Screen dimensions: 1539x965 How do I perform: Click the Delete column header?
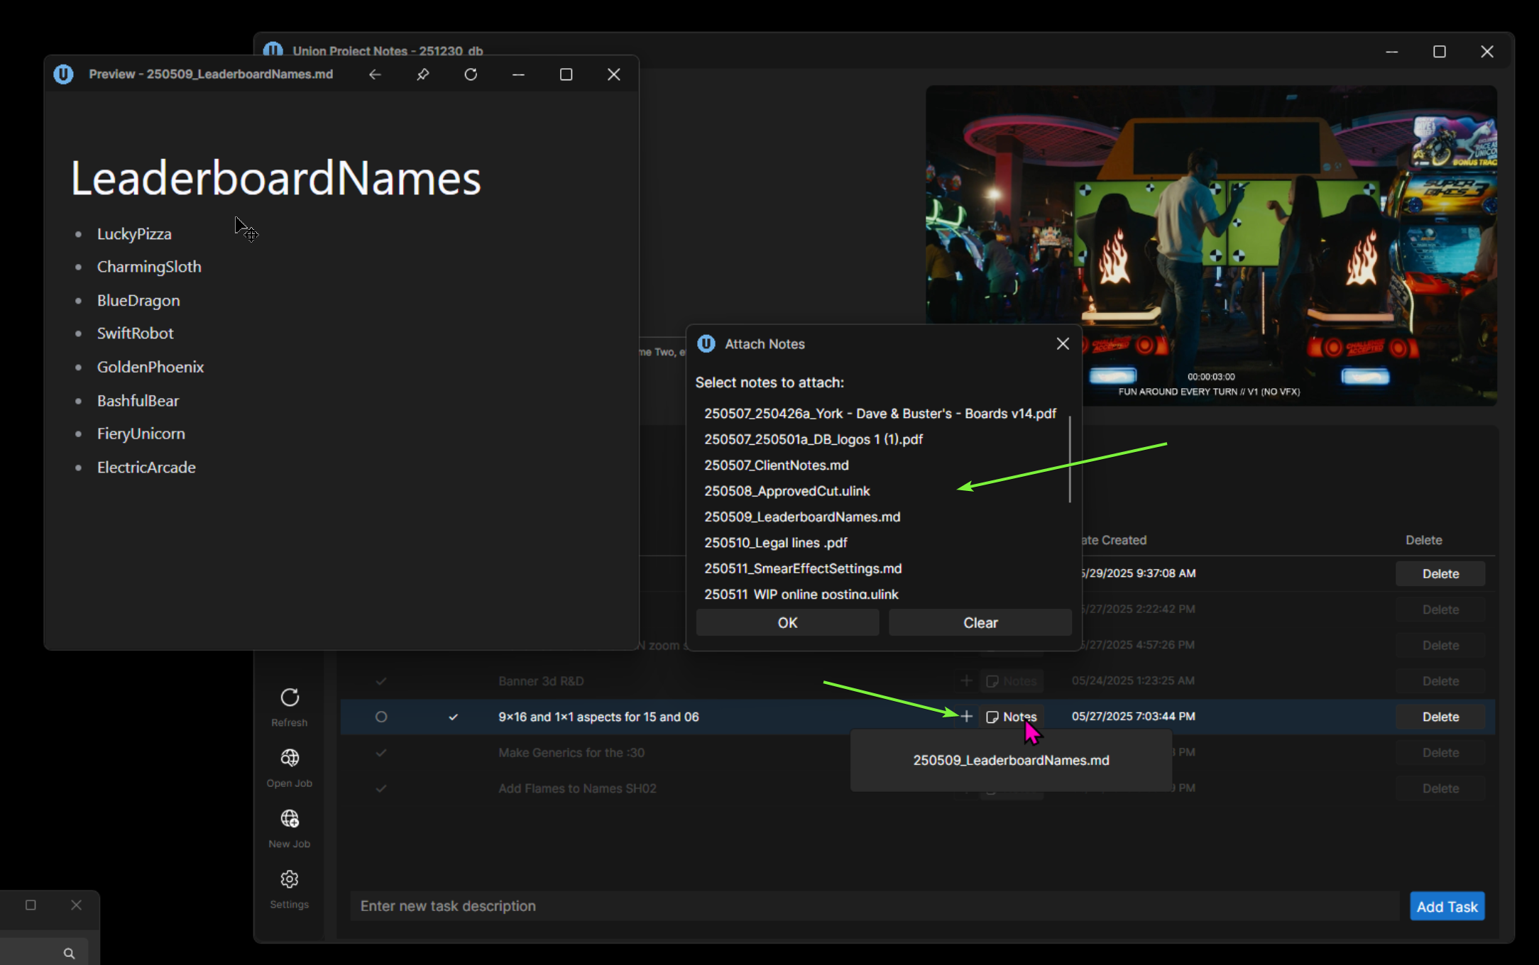tap(1423, 540)
